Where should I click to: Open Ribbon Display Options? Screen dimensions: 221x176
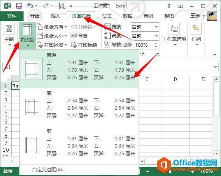pos(181,6)
